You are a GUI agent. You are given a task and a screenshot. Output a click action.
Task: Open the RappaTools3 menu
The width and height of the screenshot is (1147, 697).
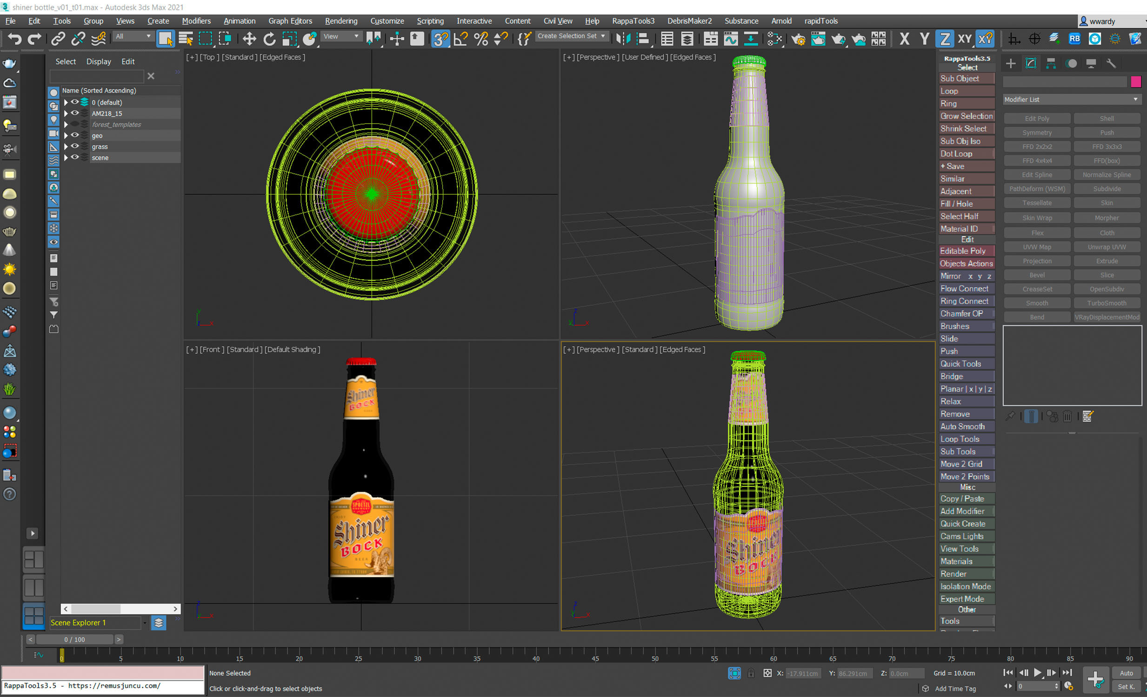(x=633, y=21)
